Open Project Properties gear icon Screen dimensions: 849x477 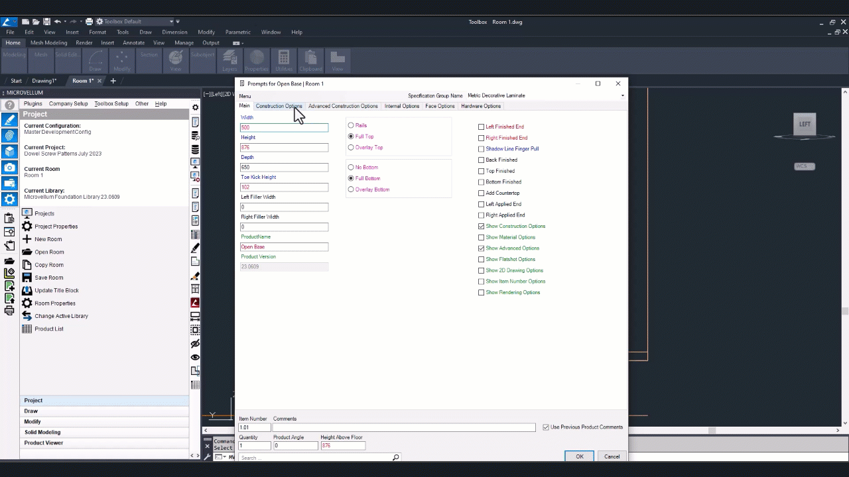click(27, 227)
